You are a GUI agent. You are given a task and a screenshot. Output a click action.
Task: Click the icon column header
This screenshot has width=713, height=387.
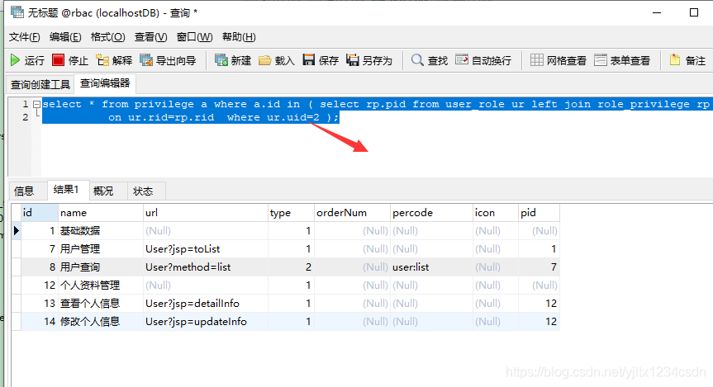coord(496,213)
